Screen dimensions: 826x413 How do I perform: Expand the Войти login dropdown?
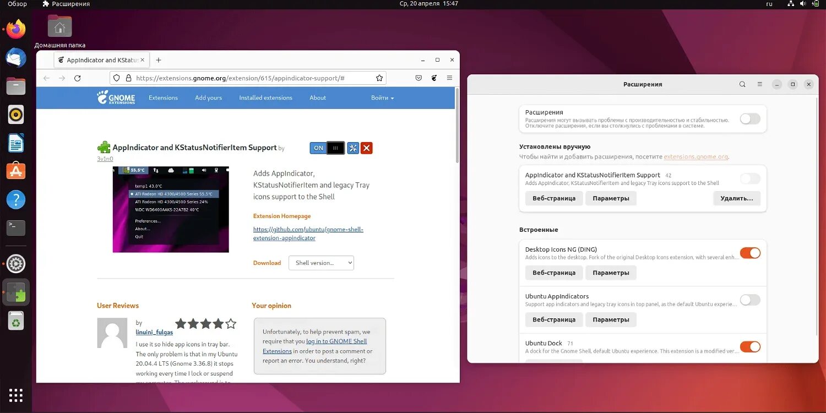point(382,97)
